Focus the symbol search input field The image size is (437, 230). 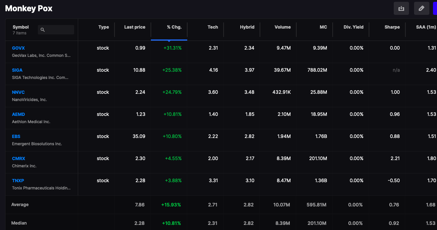coord(56,30)
